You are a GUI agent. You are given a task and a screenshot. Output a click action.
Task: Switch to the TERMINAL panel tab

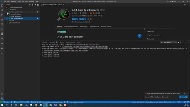point(45,42)
